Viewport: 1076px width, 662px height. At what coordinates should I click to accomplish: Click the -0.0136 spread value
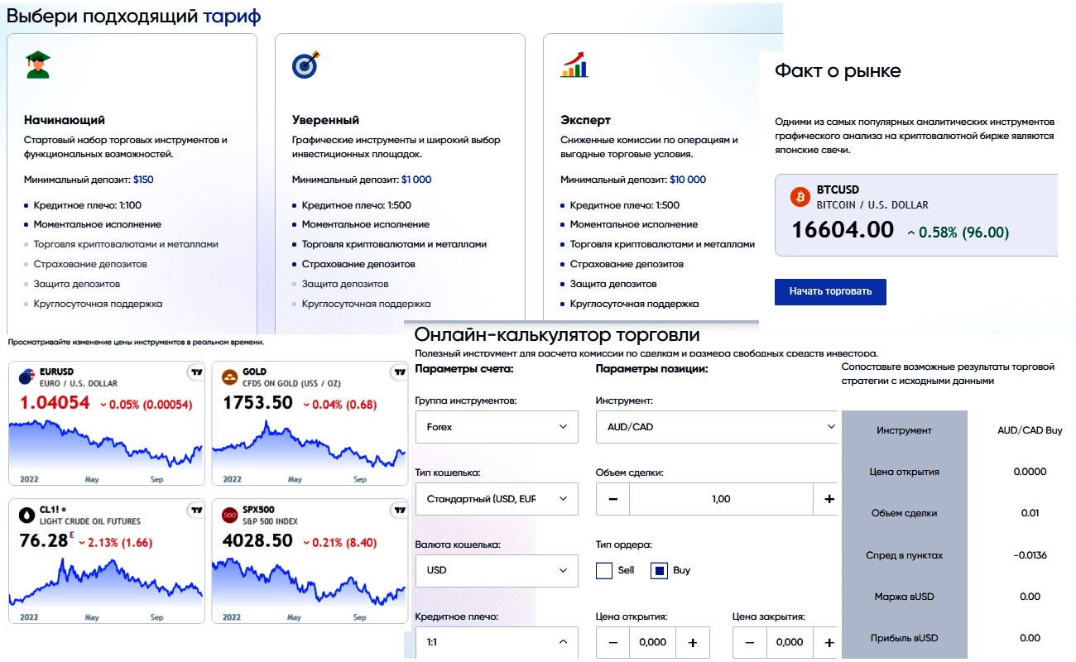click(x=1030, y=555)
